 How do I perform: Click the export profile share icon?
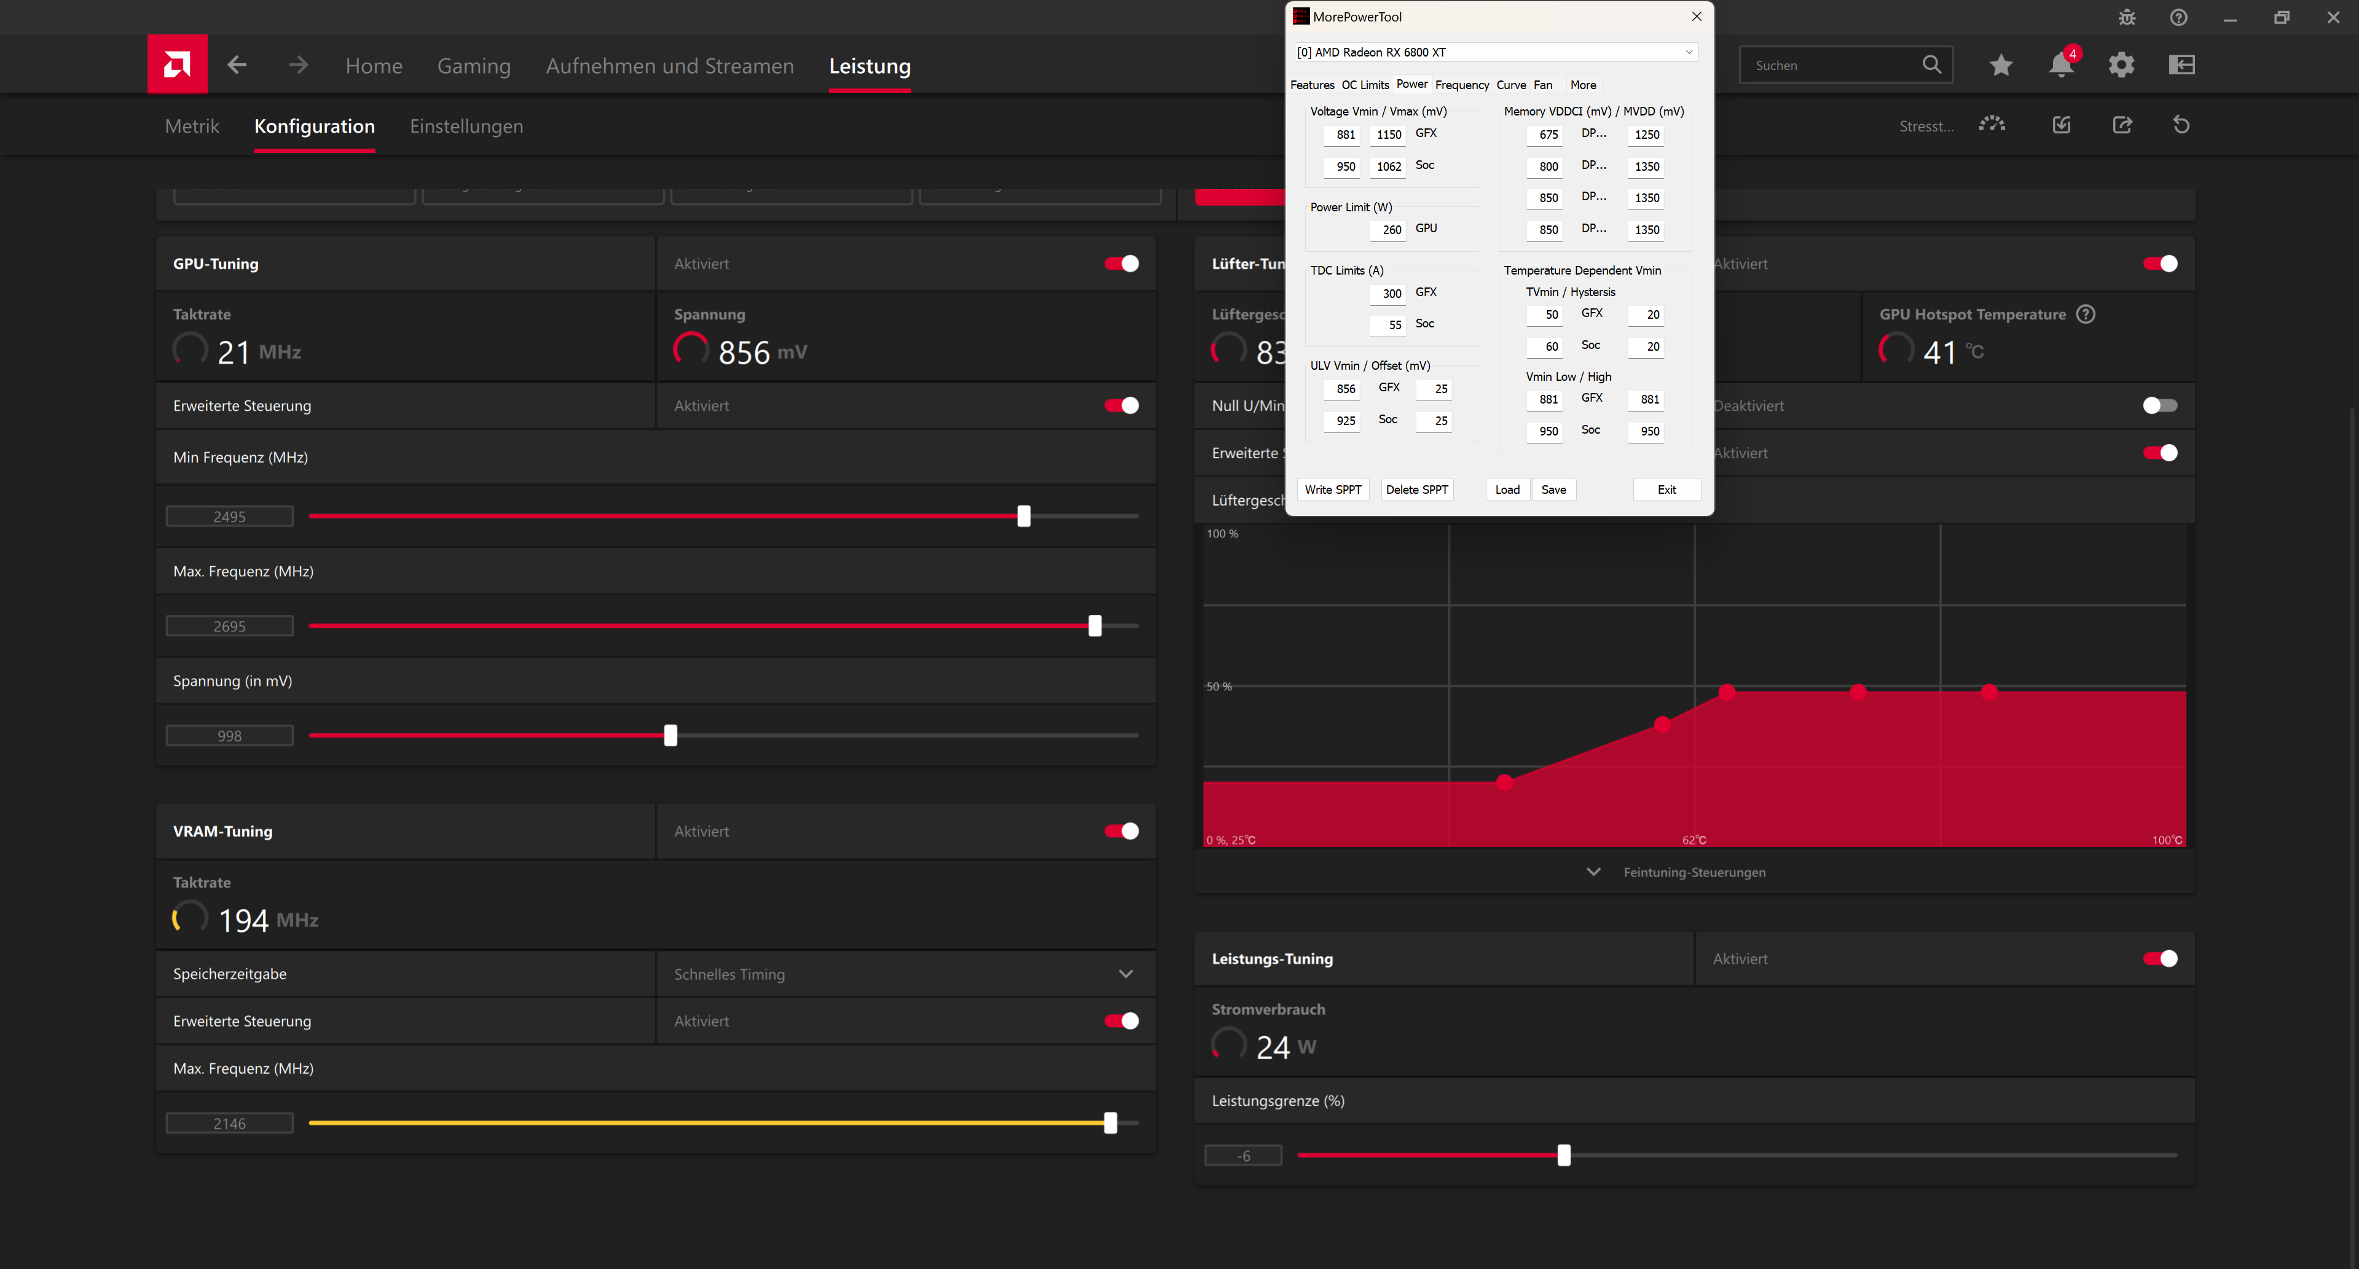2122,125
